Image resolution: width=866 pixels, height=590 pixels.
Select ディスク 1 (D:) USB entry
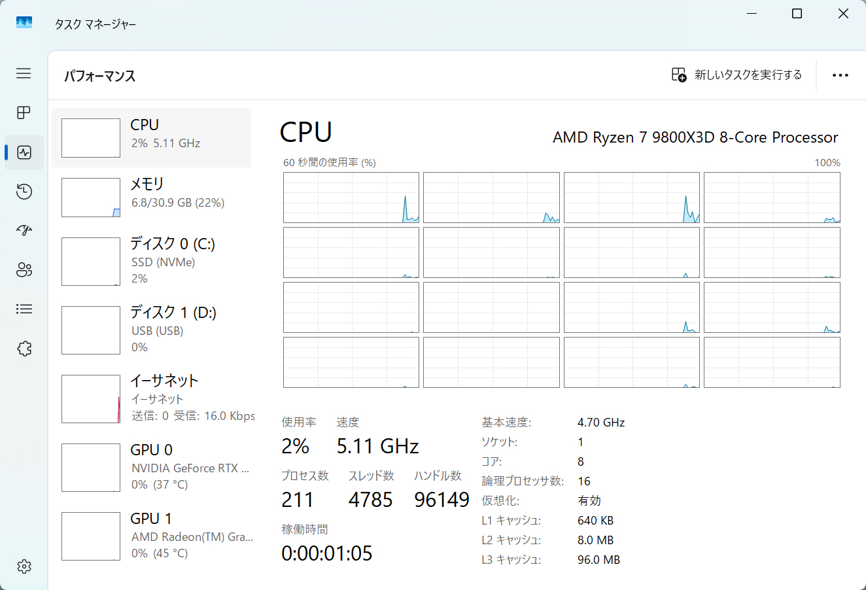click(x=151, y=330)
